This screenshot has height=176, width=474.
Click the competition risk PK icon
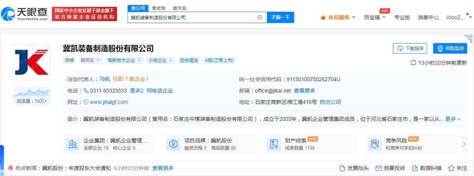[375, 144]
